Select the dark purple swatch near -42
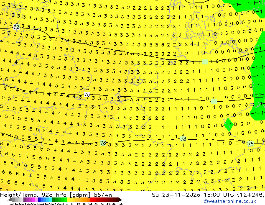 pos(25,200)
